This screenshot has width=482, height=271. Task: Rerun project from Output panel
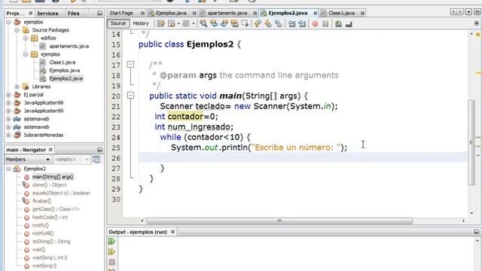point(111,241)
